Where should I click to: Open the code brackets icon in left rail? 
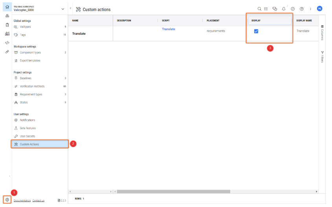point(7,42)
